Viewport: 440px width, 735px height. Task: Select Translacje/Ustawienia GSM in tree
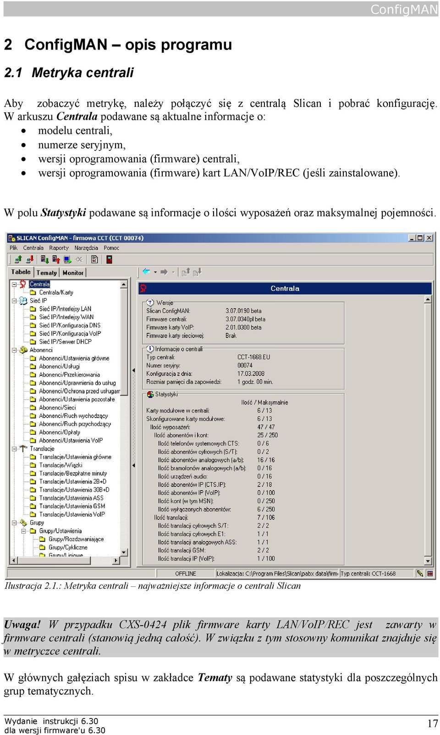[72, 506]
